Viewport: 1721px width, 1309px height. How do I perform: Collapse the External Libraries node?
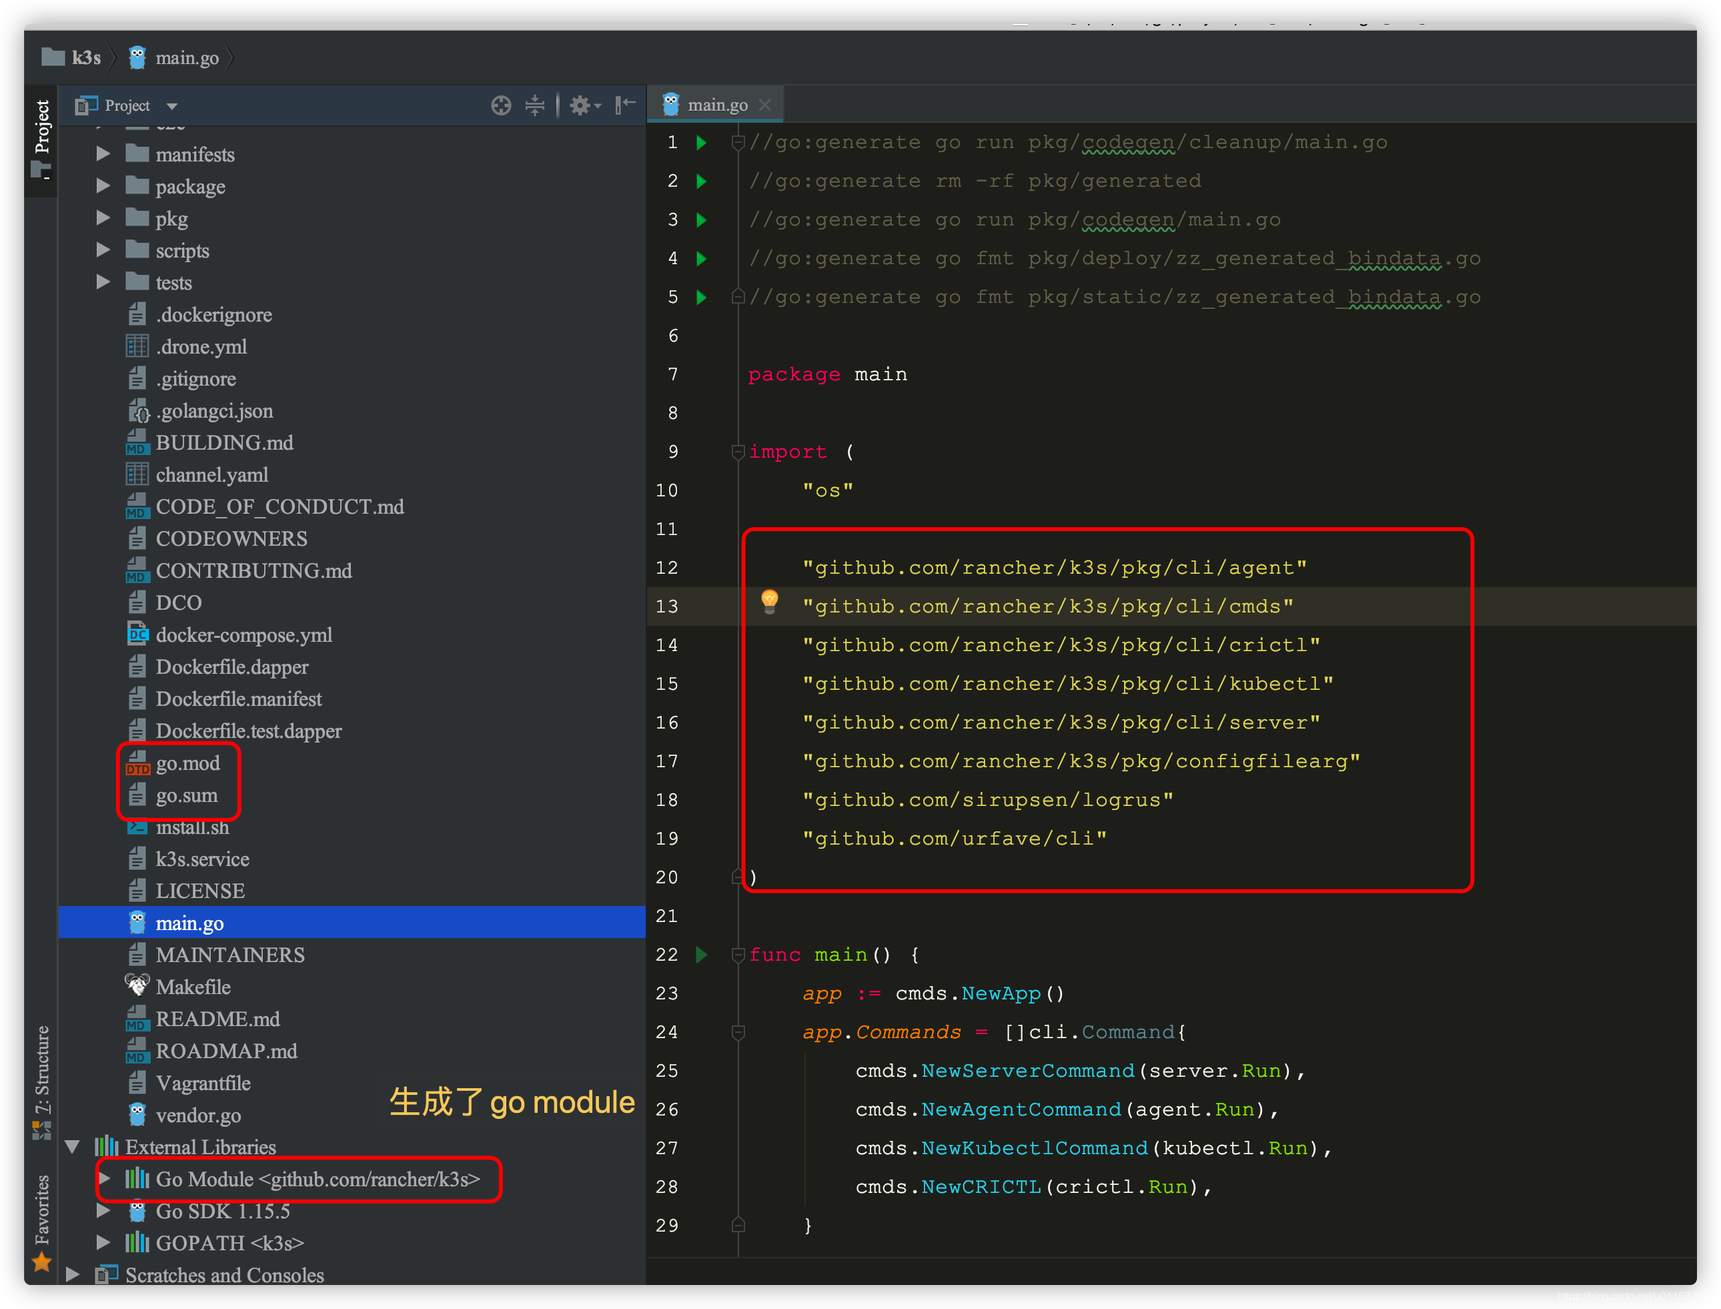[73, 1146]
